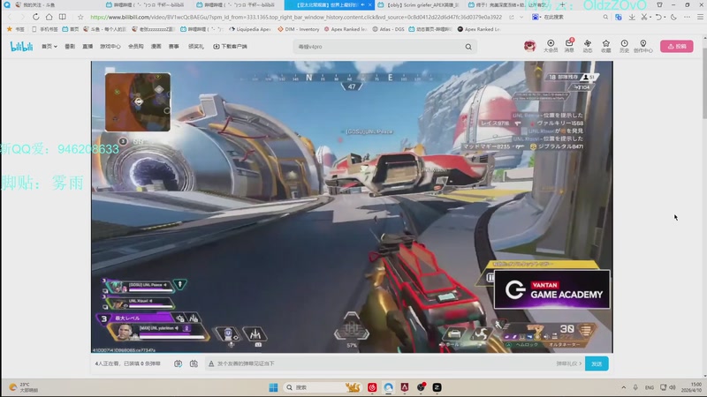Open the Windows Start button
Image resolution: width=707 pixels, height=397 pixels.
pyautogui.click(x=273, y=387)
